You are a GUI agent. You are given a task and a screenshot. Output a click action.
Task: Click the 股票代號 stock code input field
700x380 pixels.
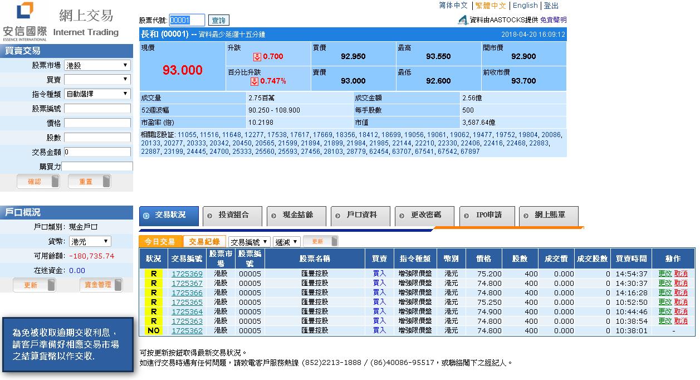[x=187, y=20]
